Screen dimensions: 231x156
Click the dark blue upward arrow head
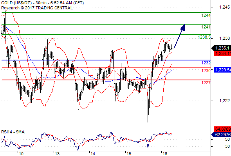tap(183, 28)
